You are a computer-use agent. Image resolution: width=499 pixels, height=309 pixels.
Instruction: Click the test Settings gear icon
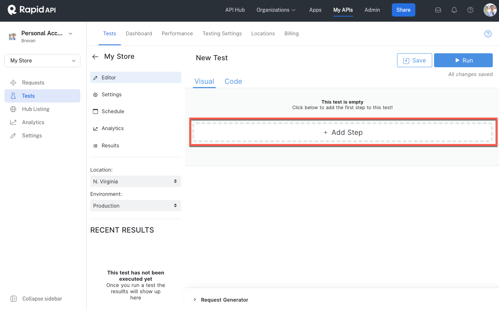point(95,95)
